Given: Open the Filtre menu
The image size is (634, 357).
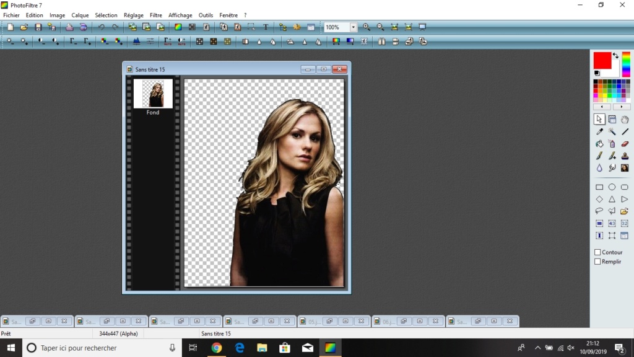Looking at the screenshot, I should [x=155, y=15].
